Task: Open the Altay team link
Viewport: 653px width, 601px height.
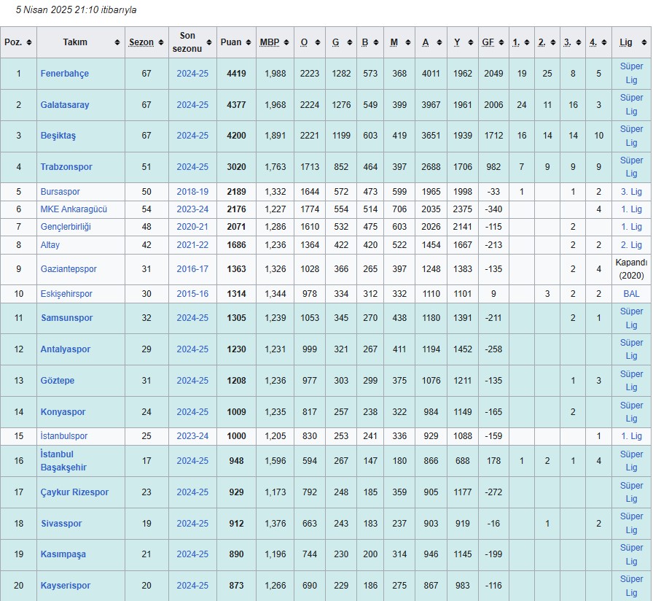Action: [50, 245]
